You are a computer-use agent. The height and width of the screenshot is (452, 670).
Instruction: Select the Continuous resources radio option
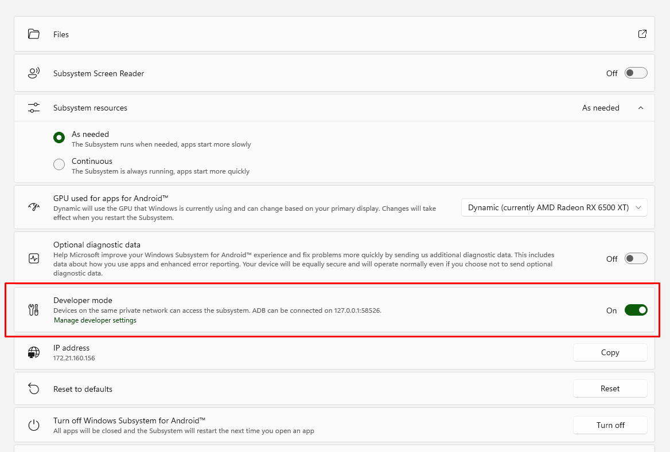pyautogui.click(x=59, y=165)
